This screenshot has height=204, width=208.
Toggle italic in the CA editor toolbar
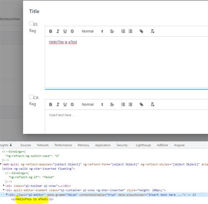[x=58, y=104]
